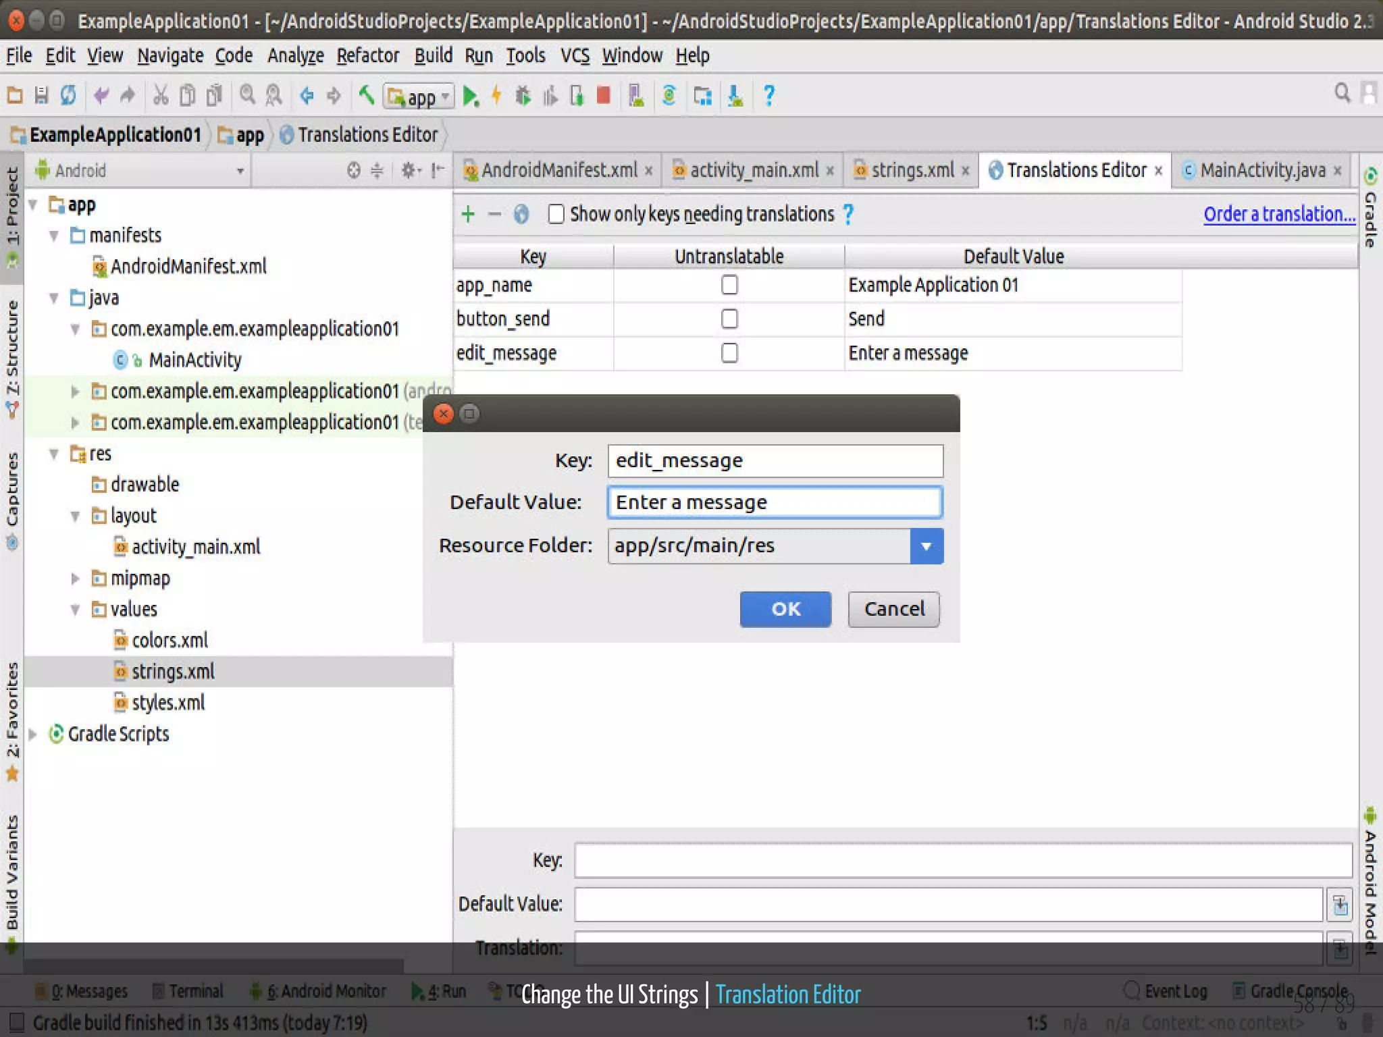Open the Resource Folder dropdown arrow
1383x1037 pixels.
[x=927, y=546]
